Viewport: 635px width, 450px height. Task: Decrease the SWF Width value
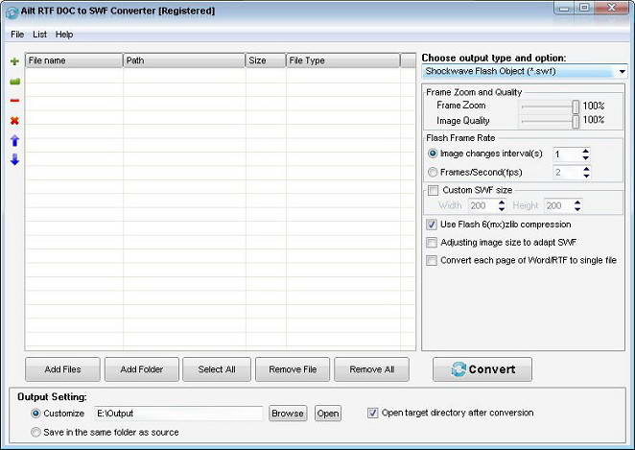click(x=502, y=209)
